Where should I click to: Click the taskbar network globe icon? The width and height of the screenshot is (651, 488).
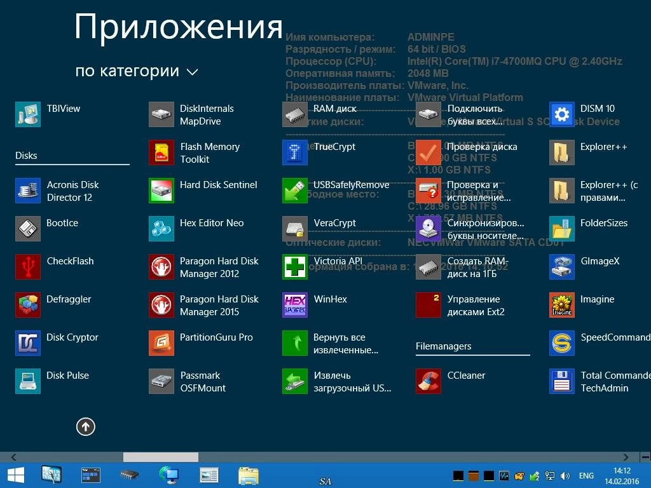click(x=169, y=475)
